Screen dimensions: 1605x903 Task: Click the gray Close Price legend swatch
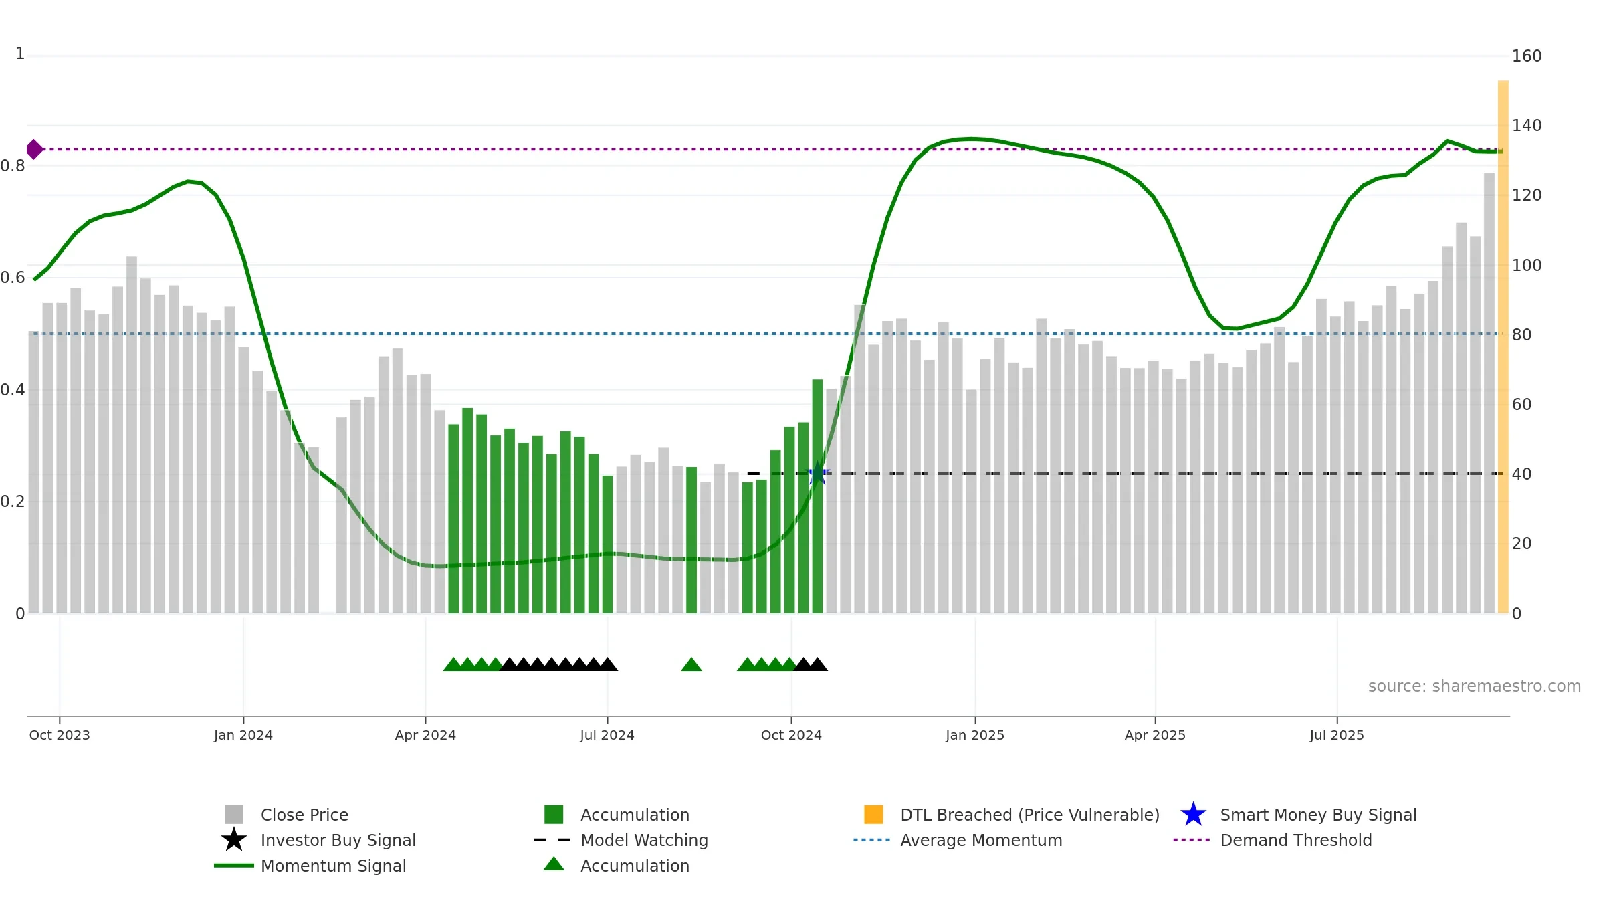click(x=234, y=815)
